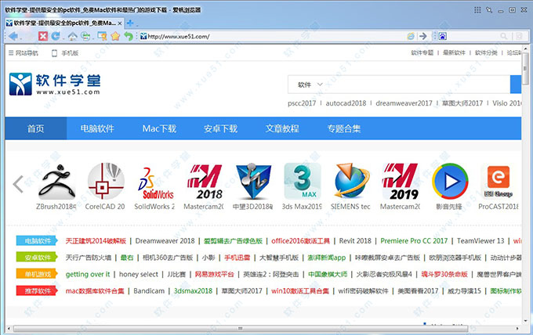Screen dimensions: 533x335
Task: Go back using the blue arrow
Action: (13, 36)
